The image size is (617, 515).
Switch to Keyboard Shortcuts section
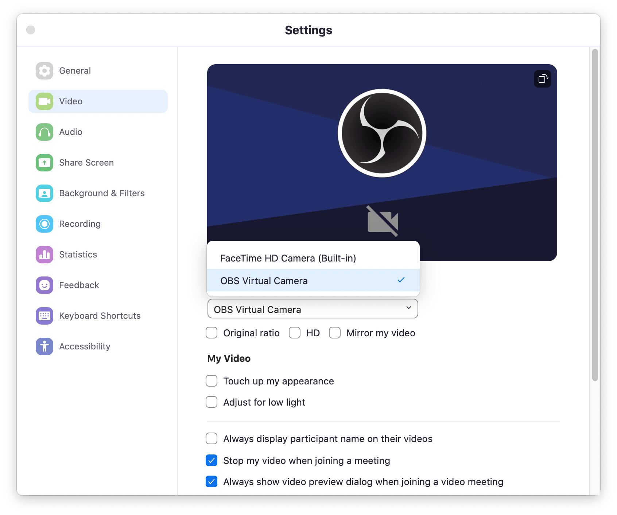tap(100, 316)
